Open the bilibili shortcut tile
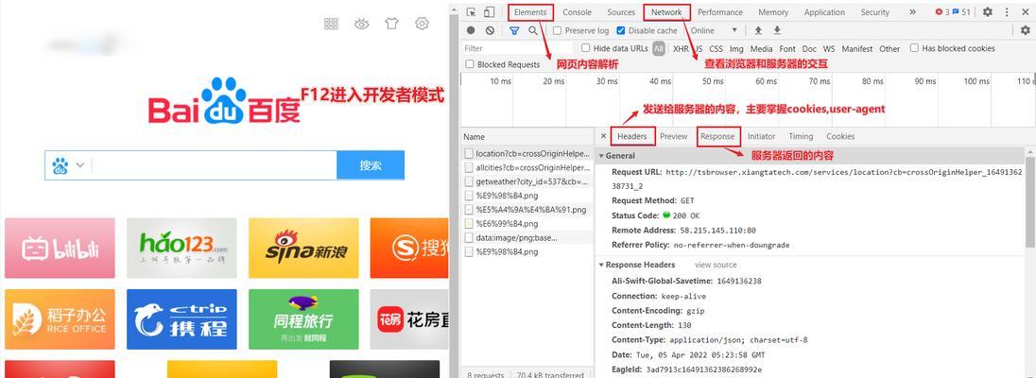 tap(60, 249)
